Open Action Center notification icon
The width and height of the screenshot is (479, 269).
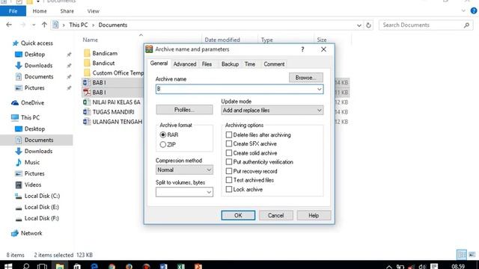click(x=434, y=267)
